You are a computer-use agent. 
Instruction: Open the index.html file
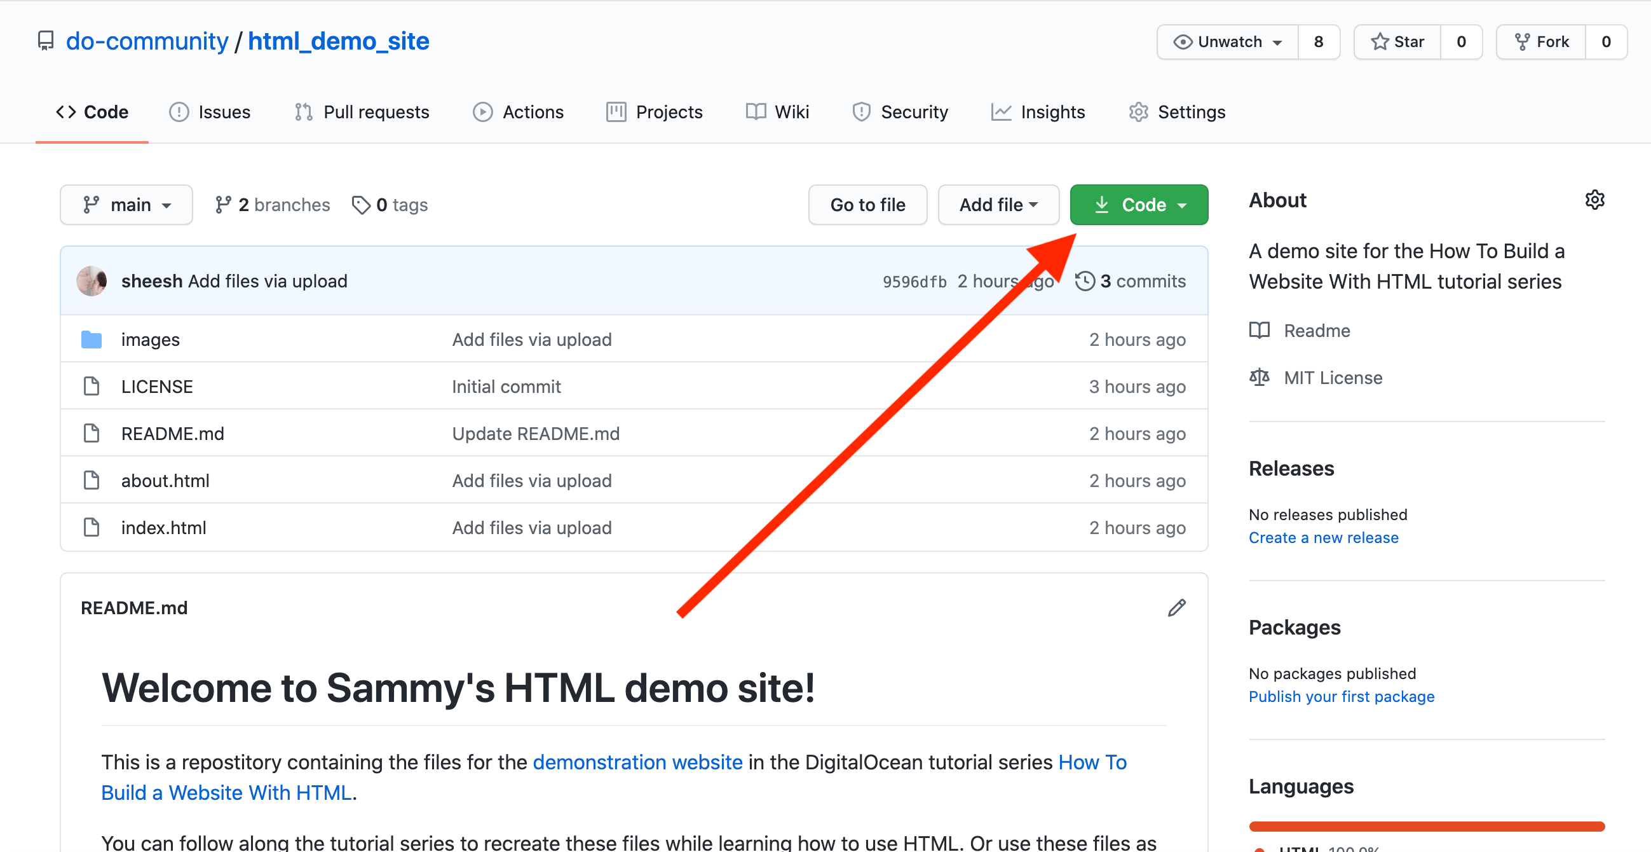163,528
